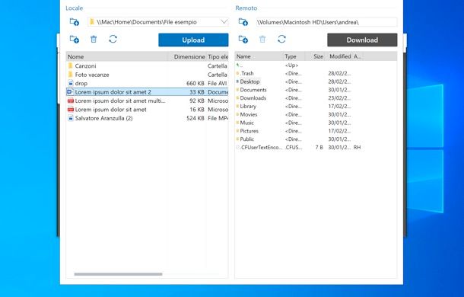Click the Download button

(362, 40)
